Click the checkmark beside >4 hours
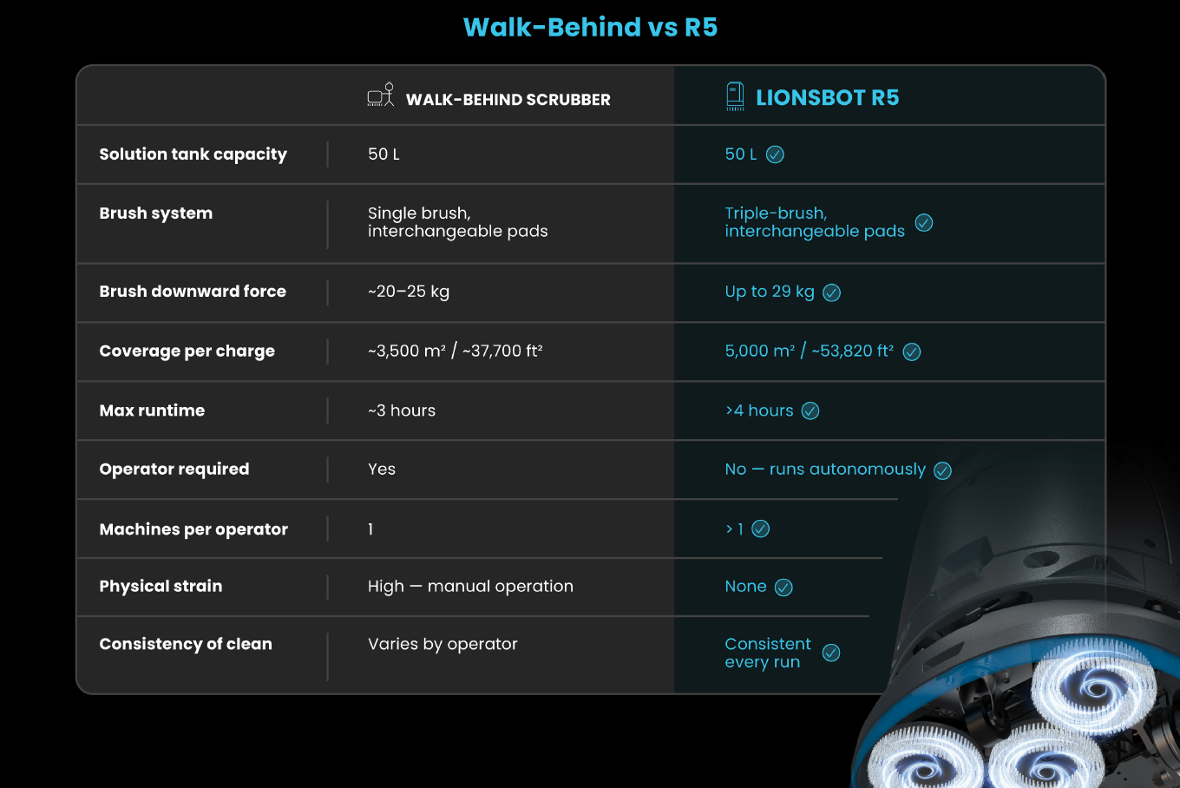 point(810,410)
